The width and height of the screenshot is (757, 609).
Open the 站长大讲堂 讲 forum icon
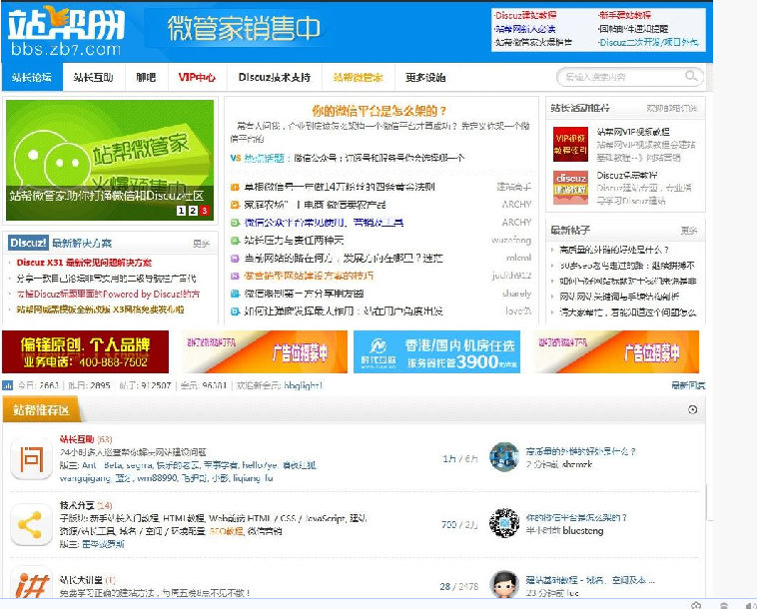pyautogui.click(x=31, y=583)
